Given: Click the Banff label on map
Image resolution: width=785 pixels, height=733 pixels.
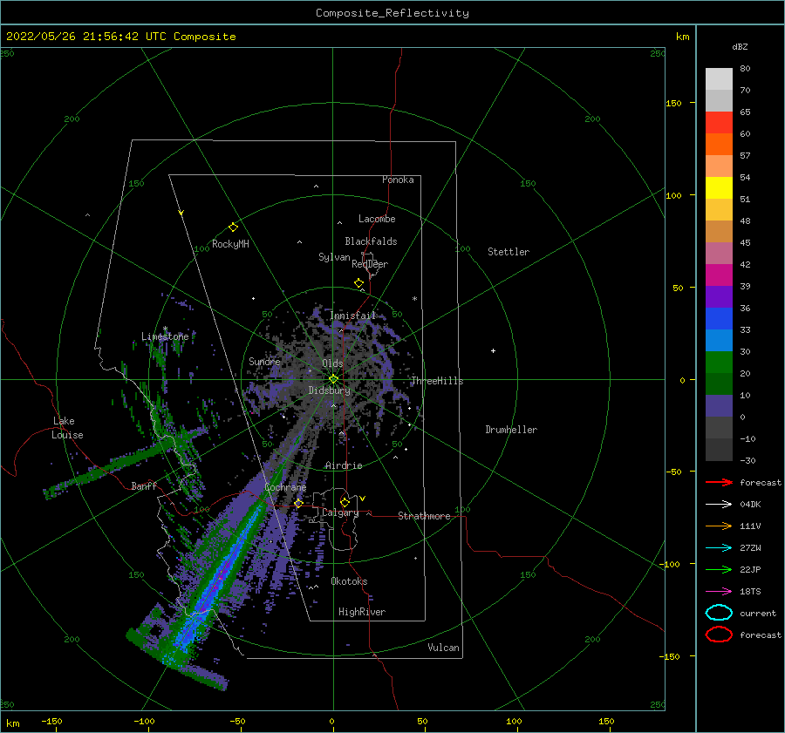Looking at the screenshot, I should click(x=144, y=485).
